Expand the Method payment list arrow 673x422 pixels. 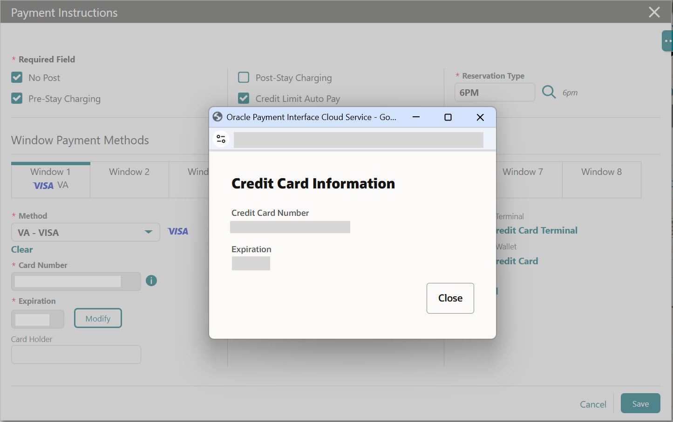pyautogui.click(x=148, y=232)
